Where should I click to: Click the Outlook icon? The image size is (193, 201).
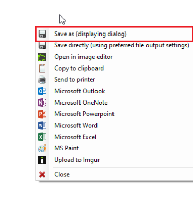coord(42,91)
